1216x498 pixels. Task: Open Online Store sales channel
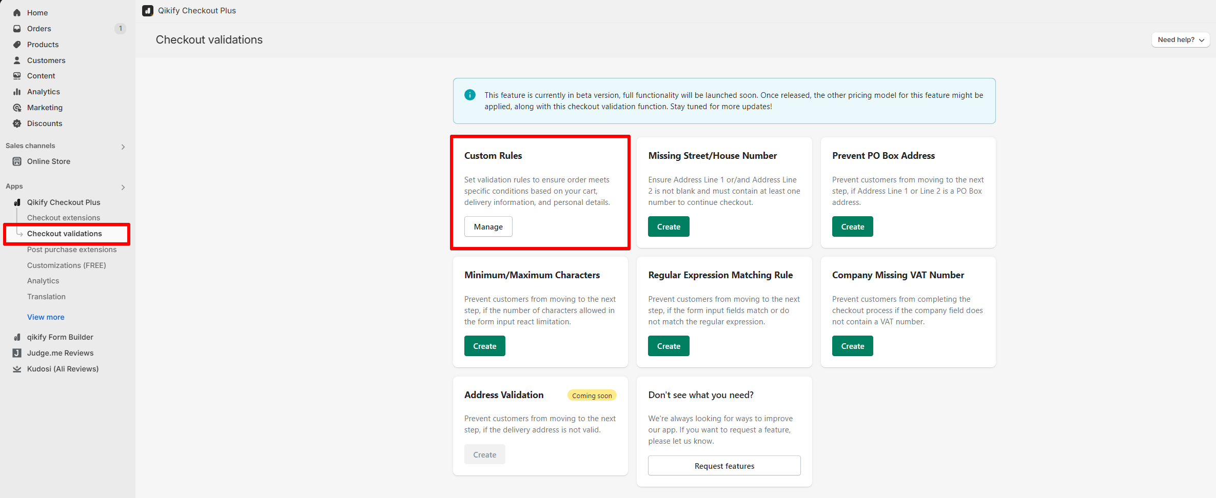tap(49, 161)
